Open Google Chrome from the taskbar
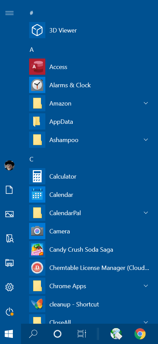Screen dimensions: 158x344 pos(140,334)
